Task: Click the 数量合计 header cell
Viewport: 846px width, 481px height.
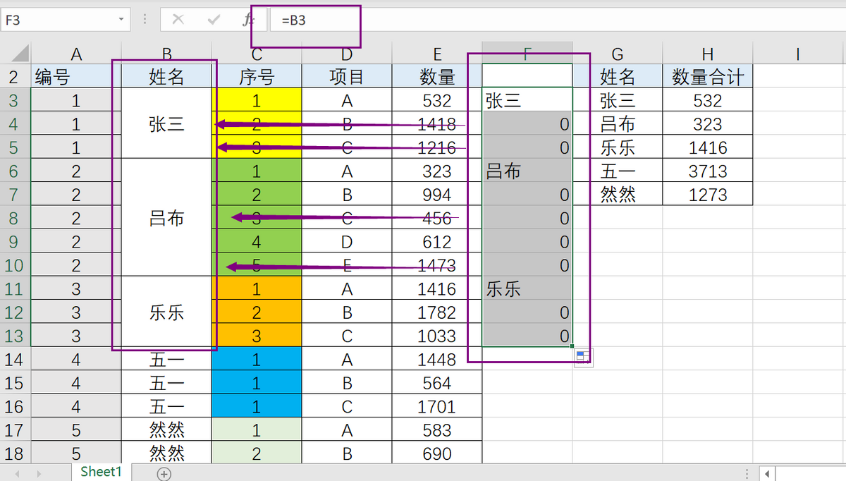Action: point(708,76)
